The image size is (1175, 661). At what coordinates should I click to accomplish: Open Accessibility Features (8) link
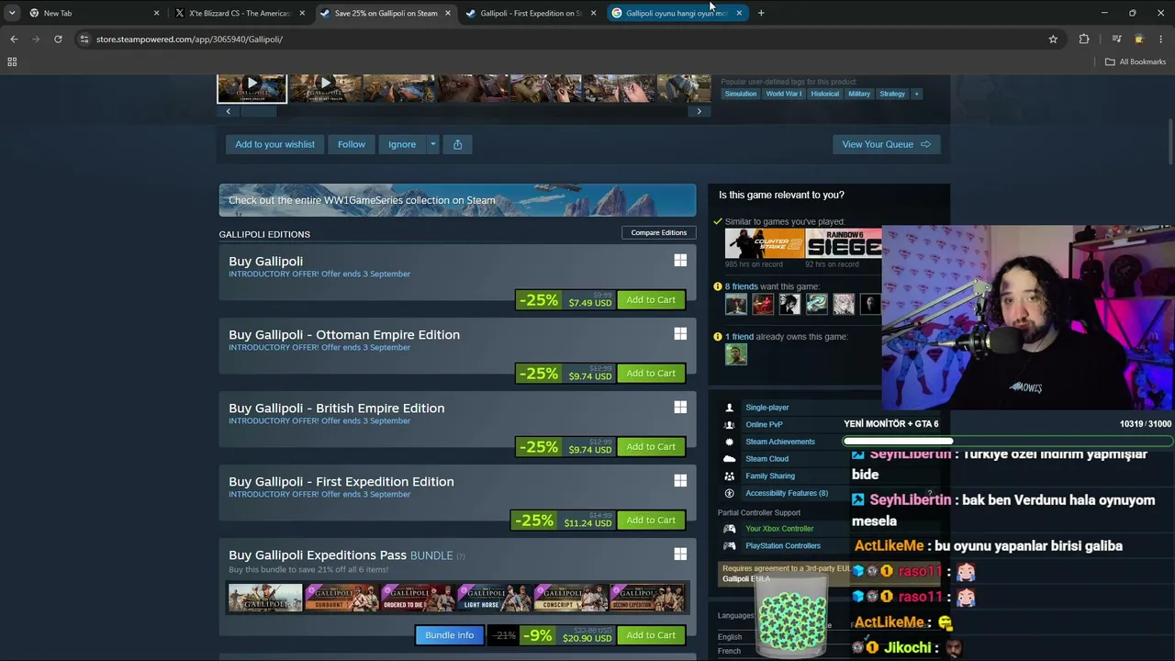click(787, 493)
